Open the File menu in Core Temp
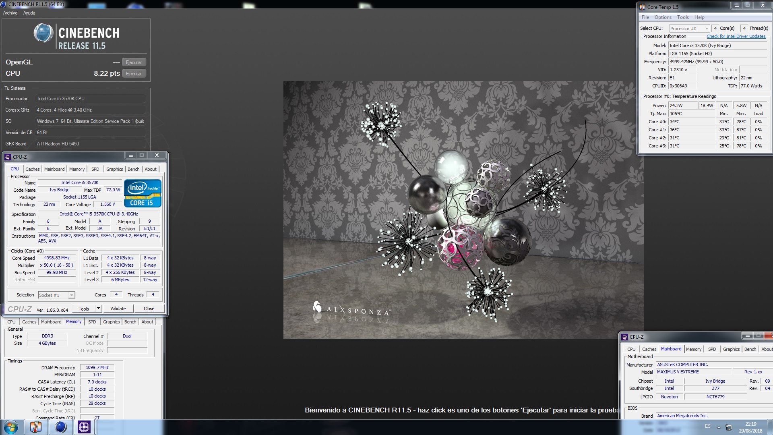The image size is (773, 435). click(x=645, y=17)
